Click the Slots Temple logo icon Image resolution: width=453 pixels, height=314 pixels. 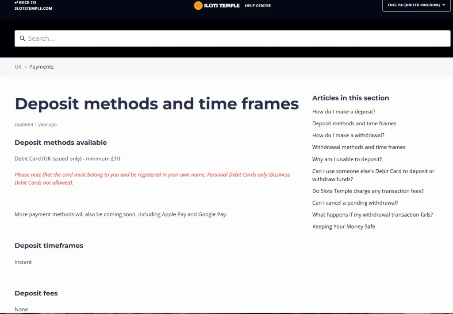tap(198, 5)
